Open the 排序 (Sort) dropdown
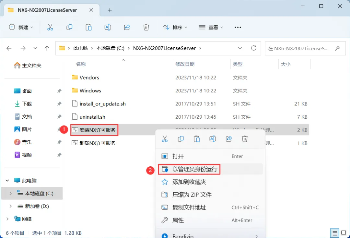 point(175,27)
